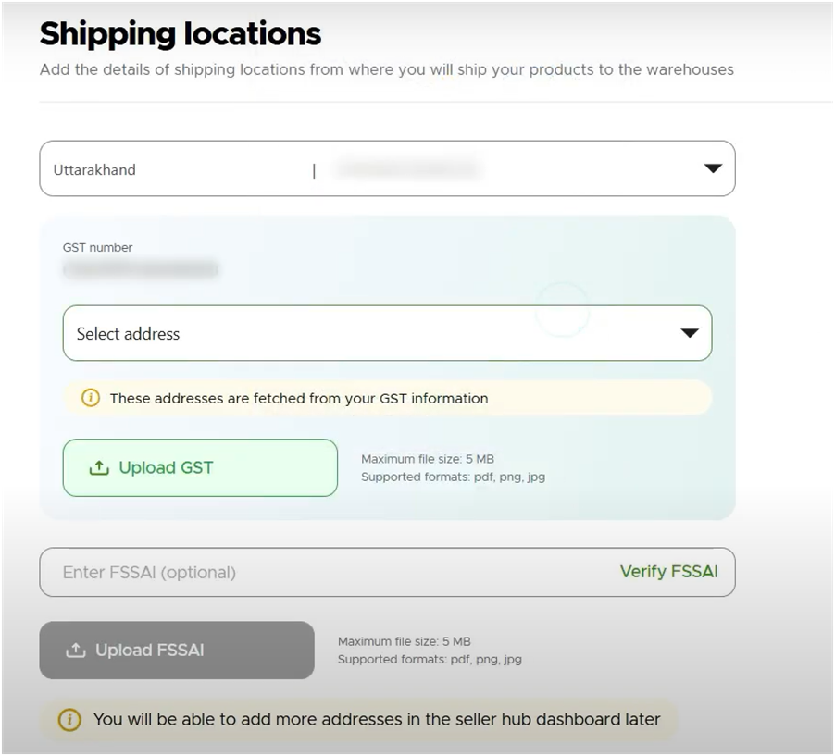The image size is (835, 756).
Task: Open the Uttarakhand state dropdown
Action: click(x=387, y=168)
